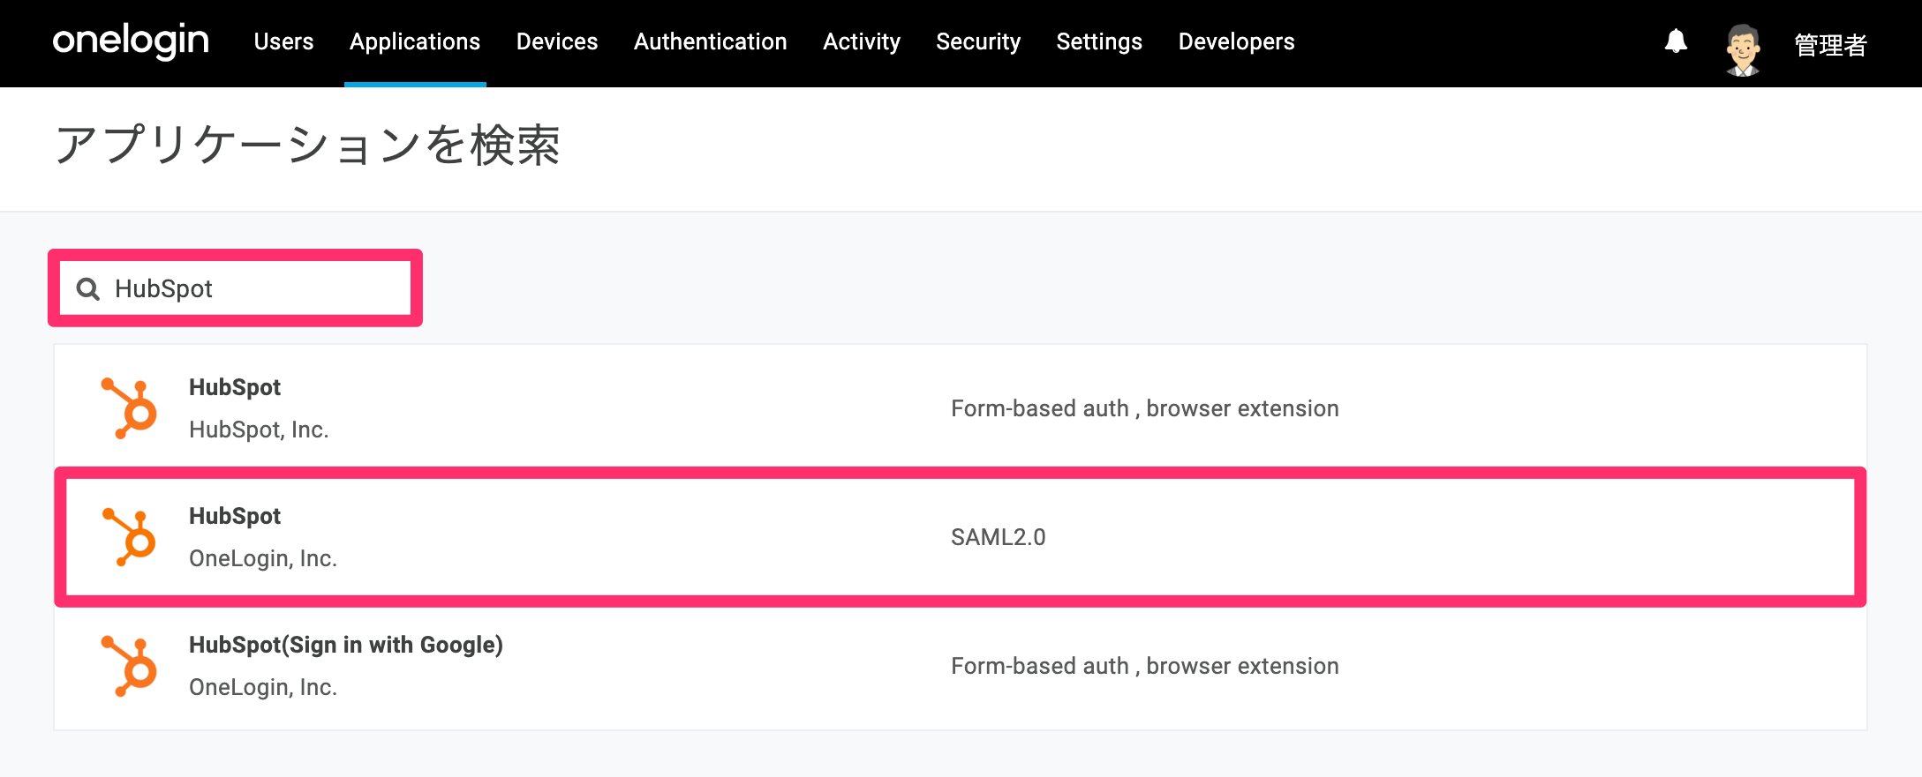Focus the HubSpot search field
The height and width of the screenshot is (777, 1922).
[x=236, y=288]
